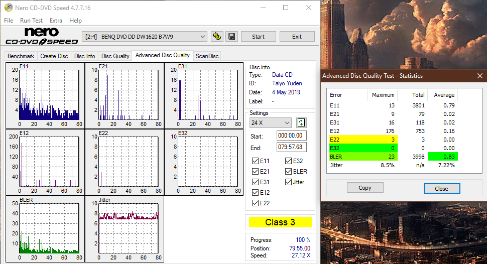This screenshot has height=264, width=487.
Task: Click the drive options icon beside drive selector
Action: tap(217, 37)
